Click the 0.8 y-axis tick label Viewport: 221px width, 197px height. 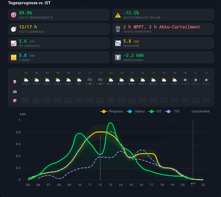[x=18, y=132]
